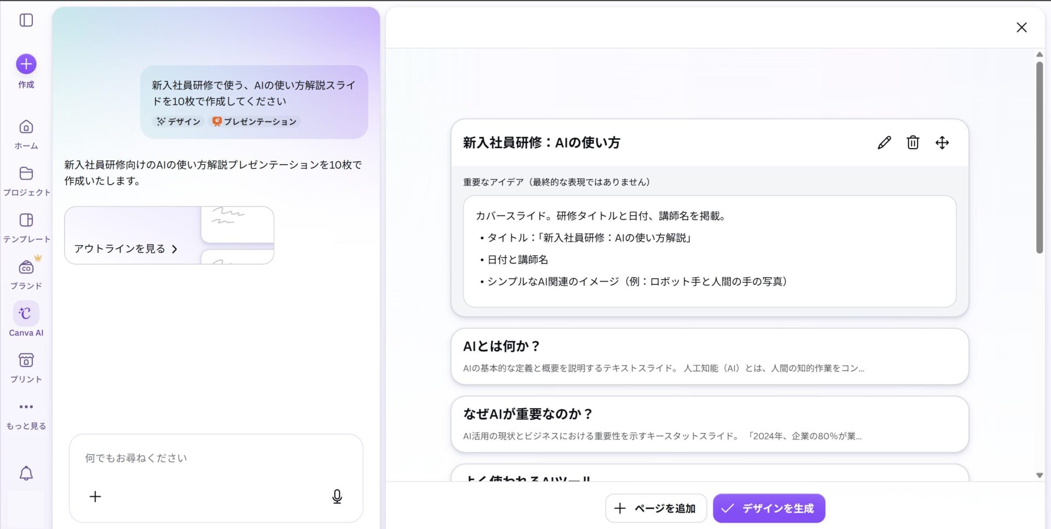Screen dimensions: 1051x529
Task: Open ホーム in the sidebar
Action: coord(26,135)
